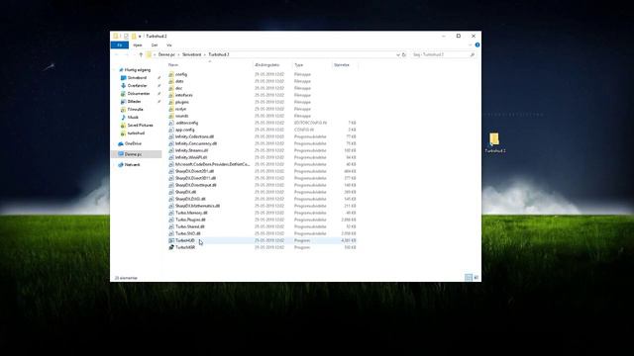Open the Fil ribbon tab
The height and width of the screenshot is (356, 634).
click(x=120, y=45)
